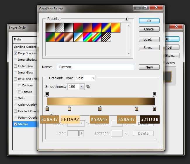Viewport: 190px width, 164px height.
Task: Click OK in the Layer Style window
Action: click(172, 39)
